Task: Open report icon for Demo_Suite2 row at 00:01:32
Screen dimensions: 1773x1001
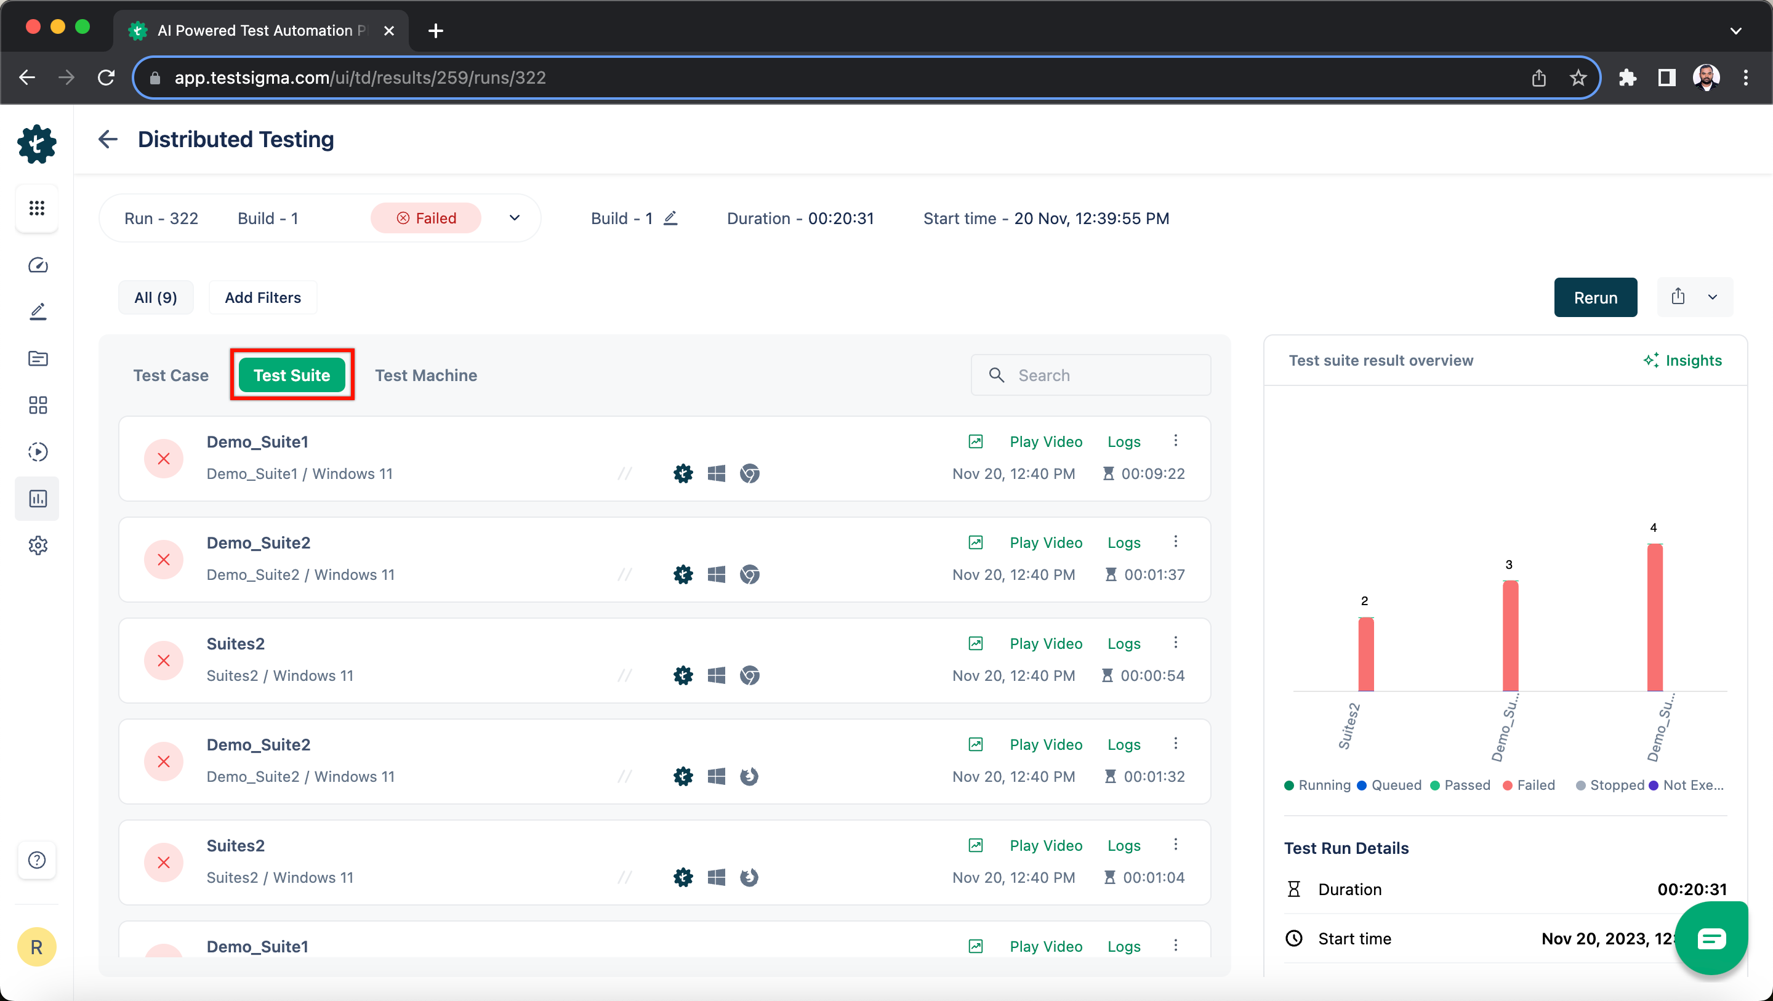Action: point(975,744)
